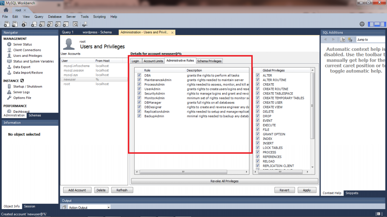Click the Home screen icon
This screenshot has width=387, height=217.
click(6, 10)
